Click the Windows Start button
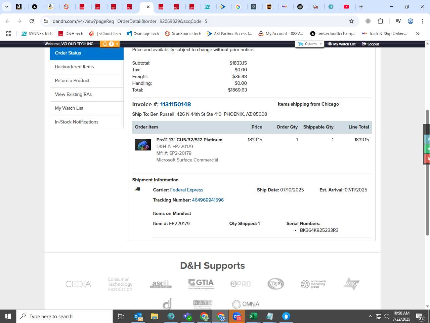The height and width of the screenshot is (323, 430). [8, 316]
